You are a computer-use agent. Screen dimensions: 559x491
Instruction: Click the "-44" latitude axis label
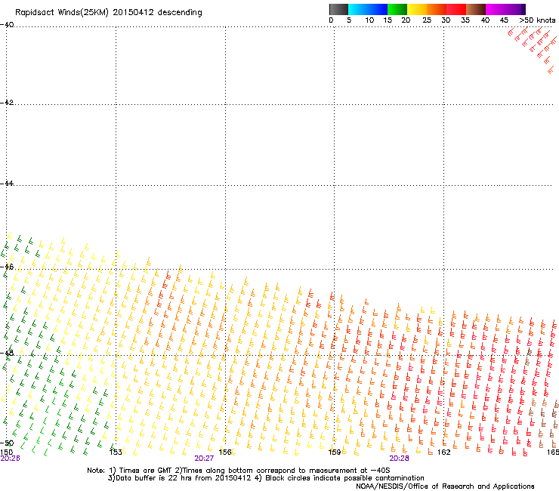point(7,184)
